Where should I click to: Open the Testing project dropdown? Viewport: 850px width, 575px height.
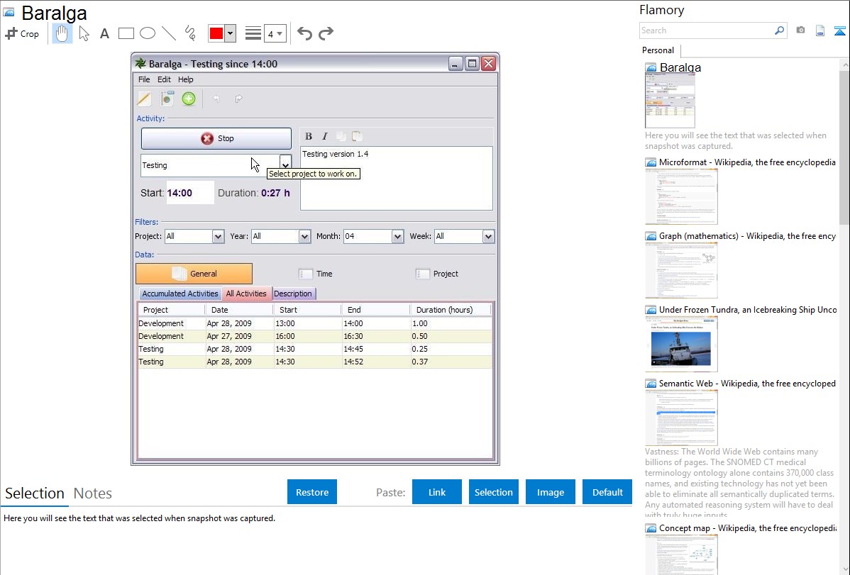285,165
